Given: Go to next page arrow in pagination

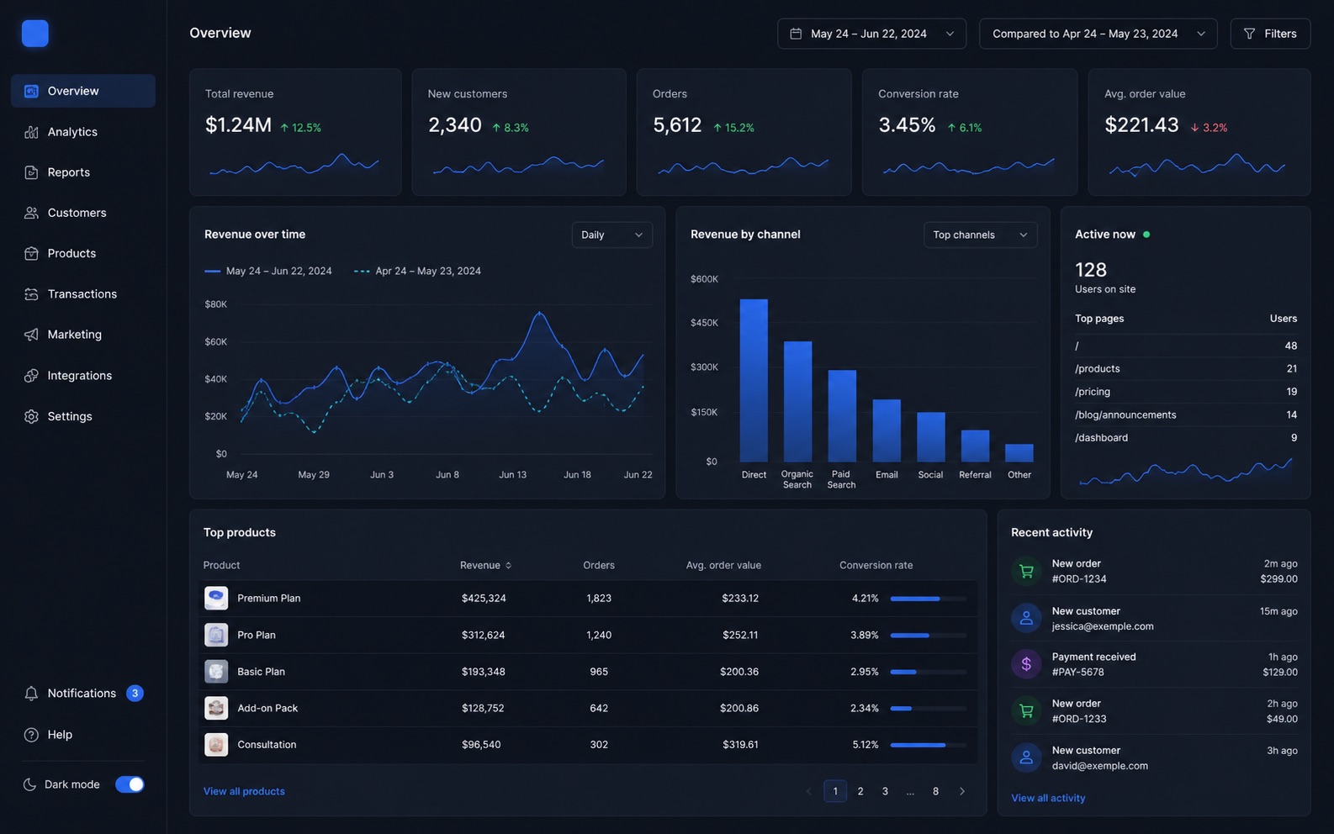Looking at the screenshot, I should (962, 791).
